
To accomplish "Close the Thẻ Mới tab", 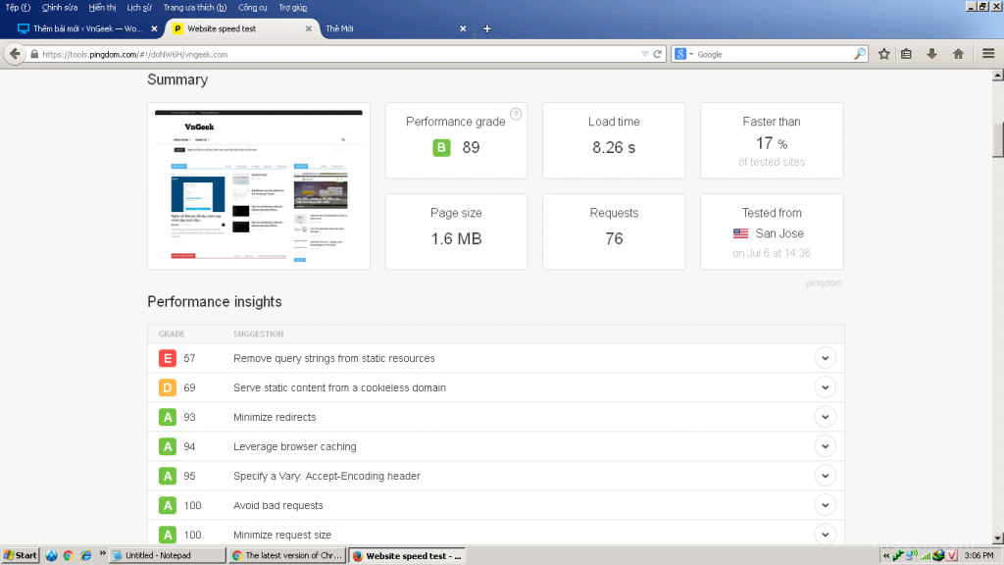I will click(463, 28).
